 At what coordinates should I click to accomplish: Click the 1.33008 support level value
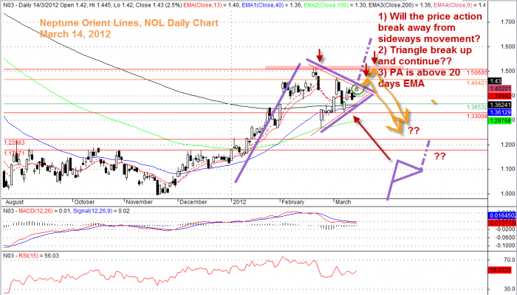tap(477, 116)
